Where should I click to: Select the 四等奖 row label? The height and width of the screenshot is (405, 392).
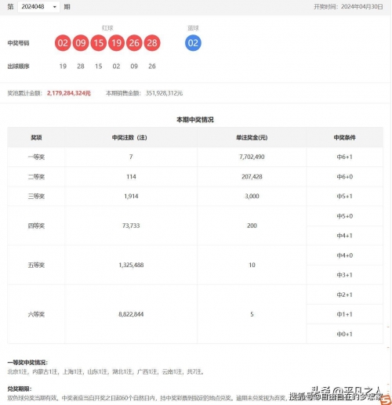36,226
